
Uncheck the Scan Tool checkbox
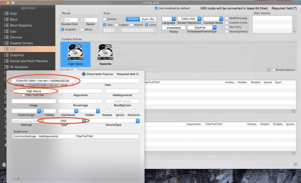105,25
